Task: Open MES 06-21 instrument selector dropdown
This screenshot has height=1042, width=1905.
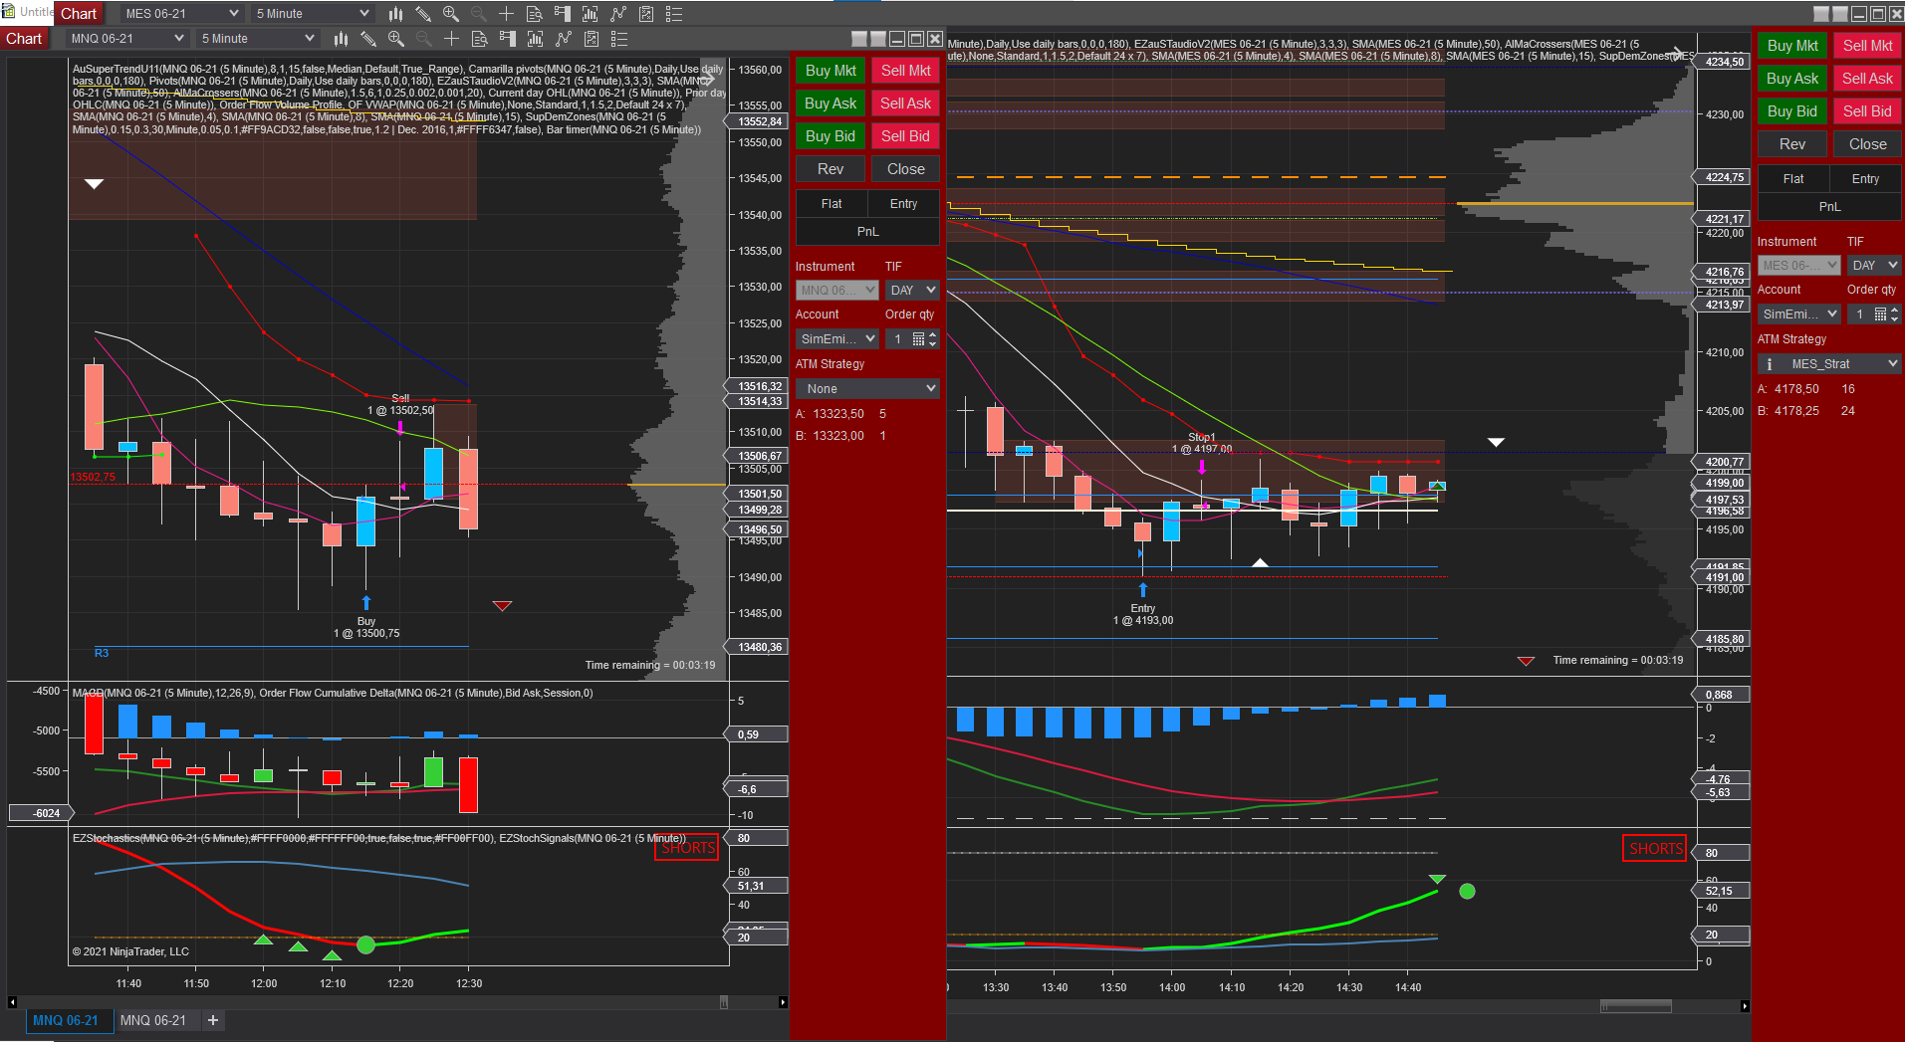Action: point(182,14)
